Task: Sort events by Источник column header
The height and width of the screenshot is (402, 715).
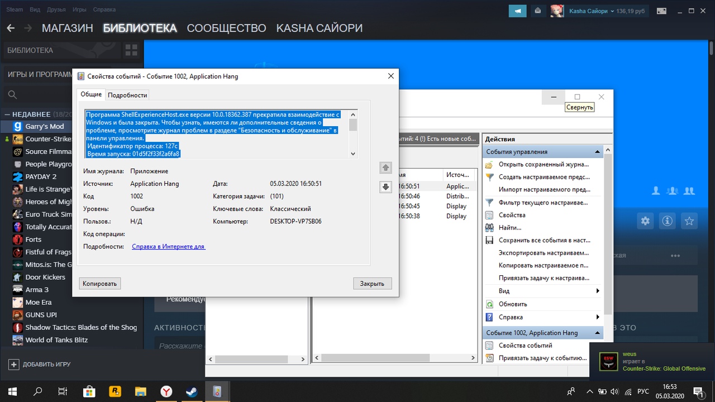Action: [x=460, y=175]
